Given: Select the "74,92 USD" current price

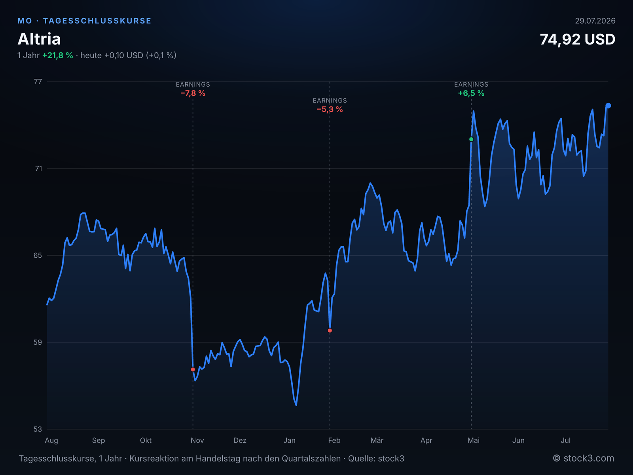Looking at the screenshot, I should click(578, 40).
